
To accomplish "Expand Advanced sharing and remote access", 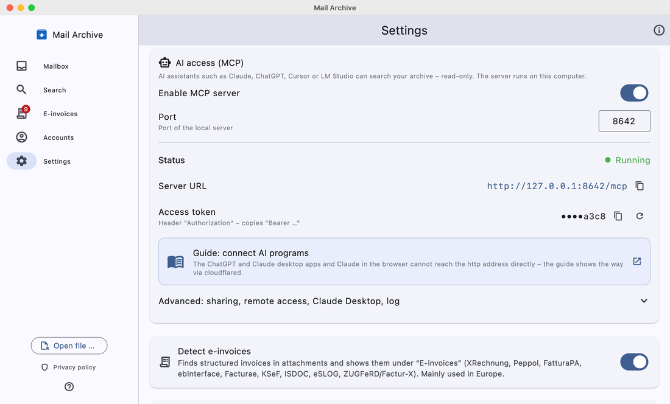I will pos(404,301).
